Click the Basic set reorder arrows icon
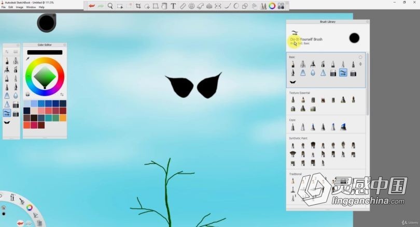The width and height of the screenshot is (420, 227). pyautogui.click(x=360, y=64)
